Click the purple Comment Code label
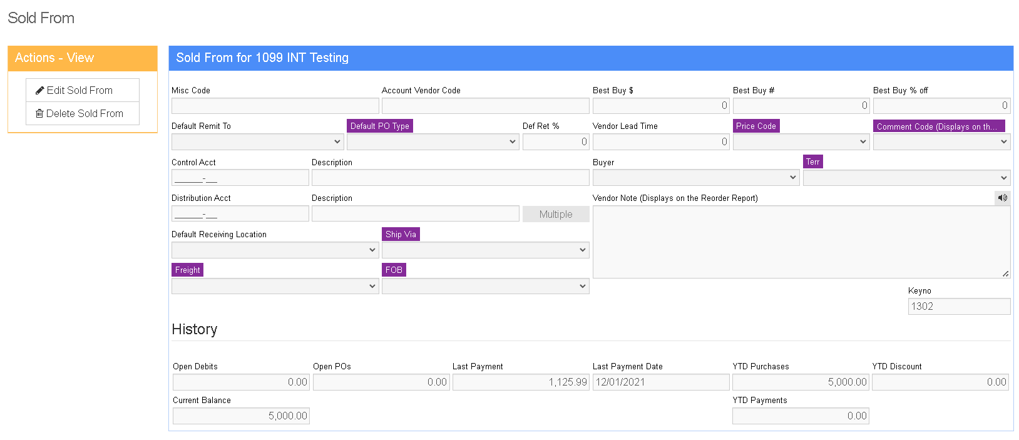Viewport: 1019px width, 440px height. tap(939, 126)
